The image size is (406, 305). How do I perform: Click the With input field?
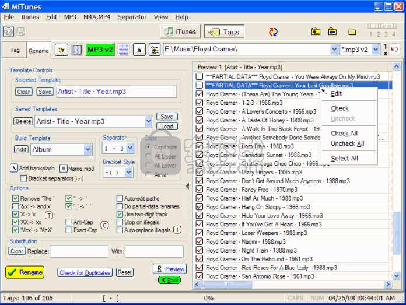[154, 251]
